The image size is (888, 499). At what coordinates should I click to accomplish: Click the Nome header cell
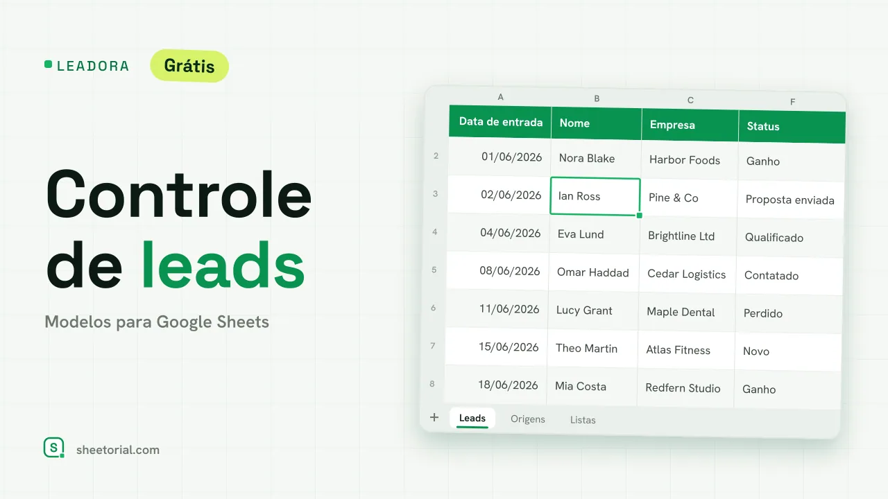point(597,123)
